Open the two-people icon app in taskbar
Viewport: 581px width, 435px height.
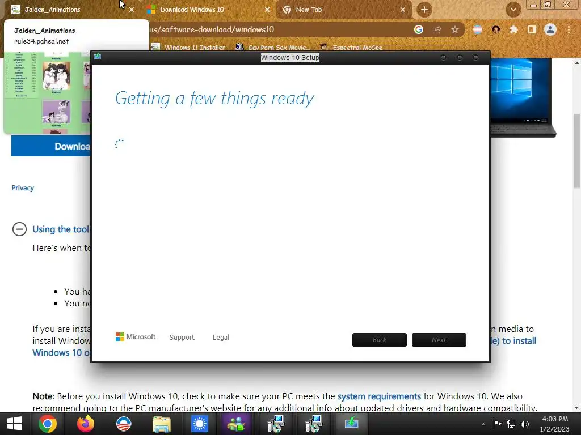click(x=237, y=424)
